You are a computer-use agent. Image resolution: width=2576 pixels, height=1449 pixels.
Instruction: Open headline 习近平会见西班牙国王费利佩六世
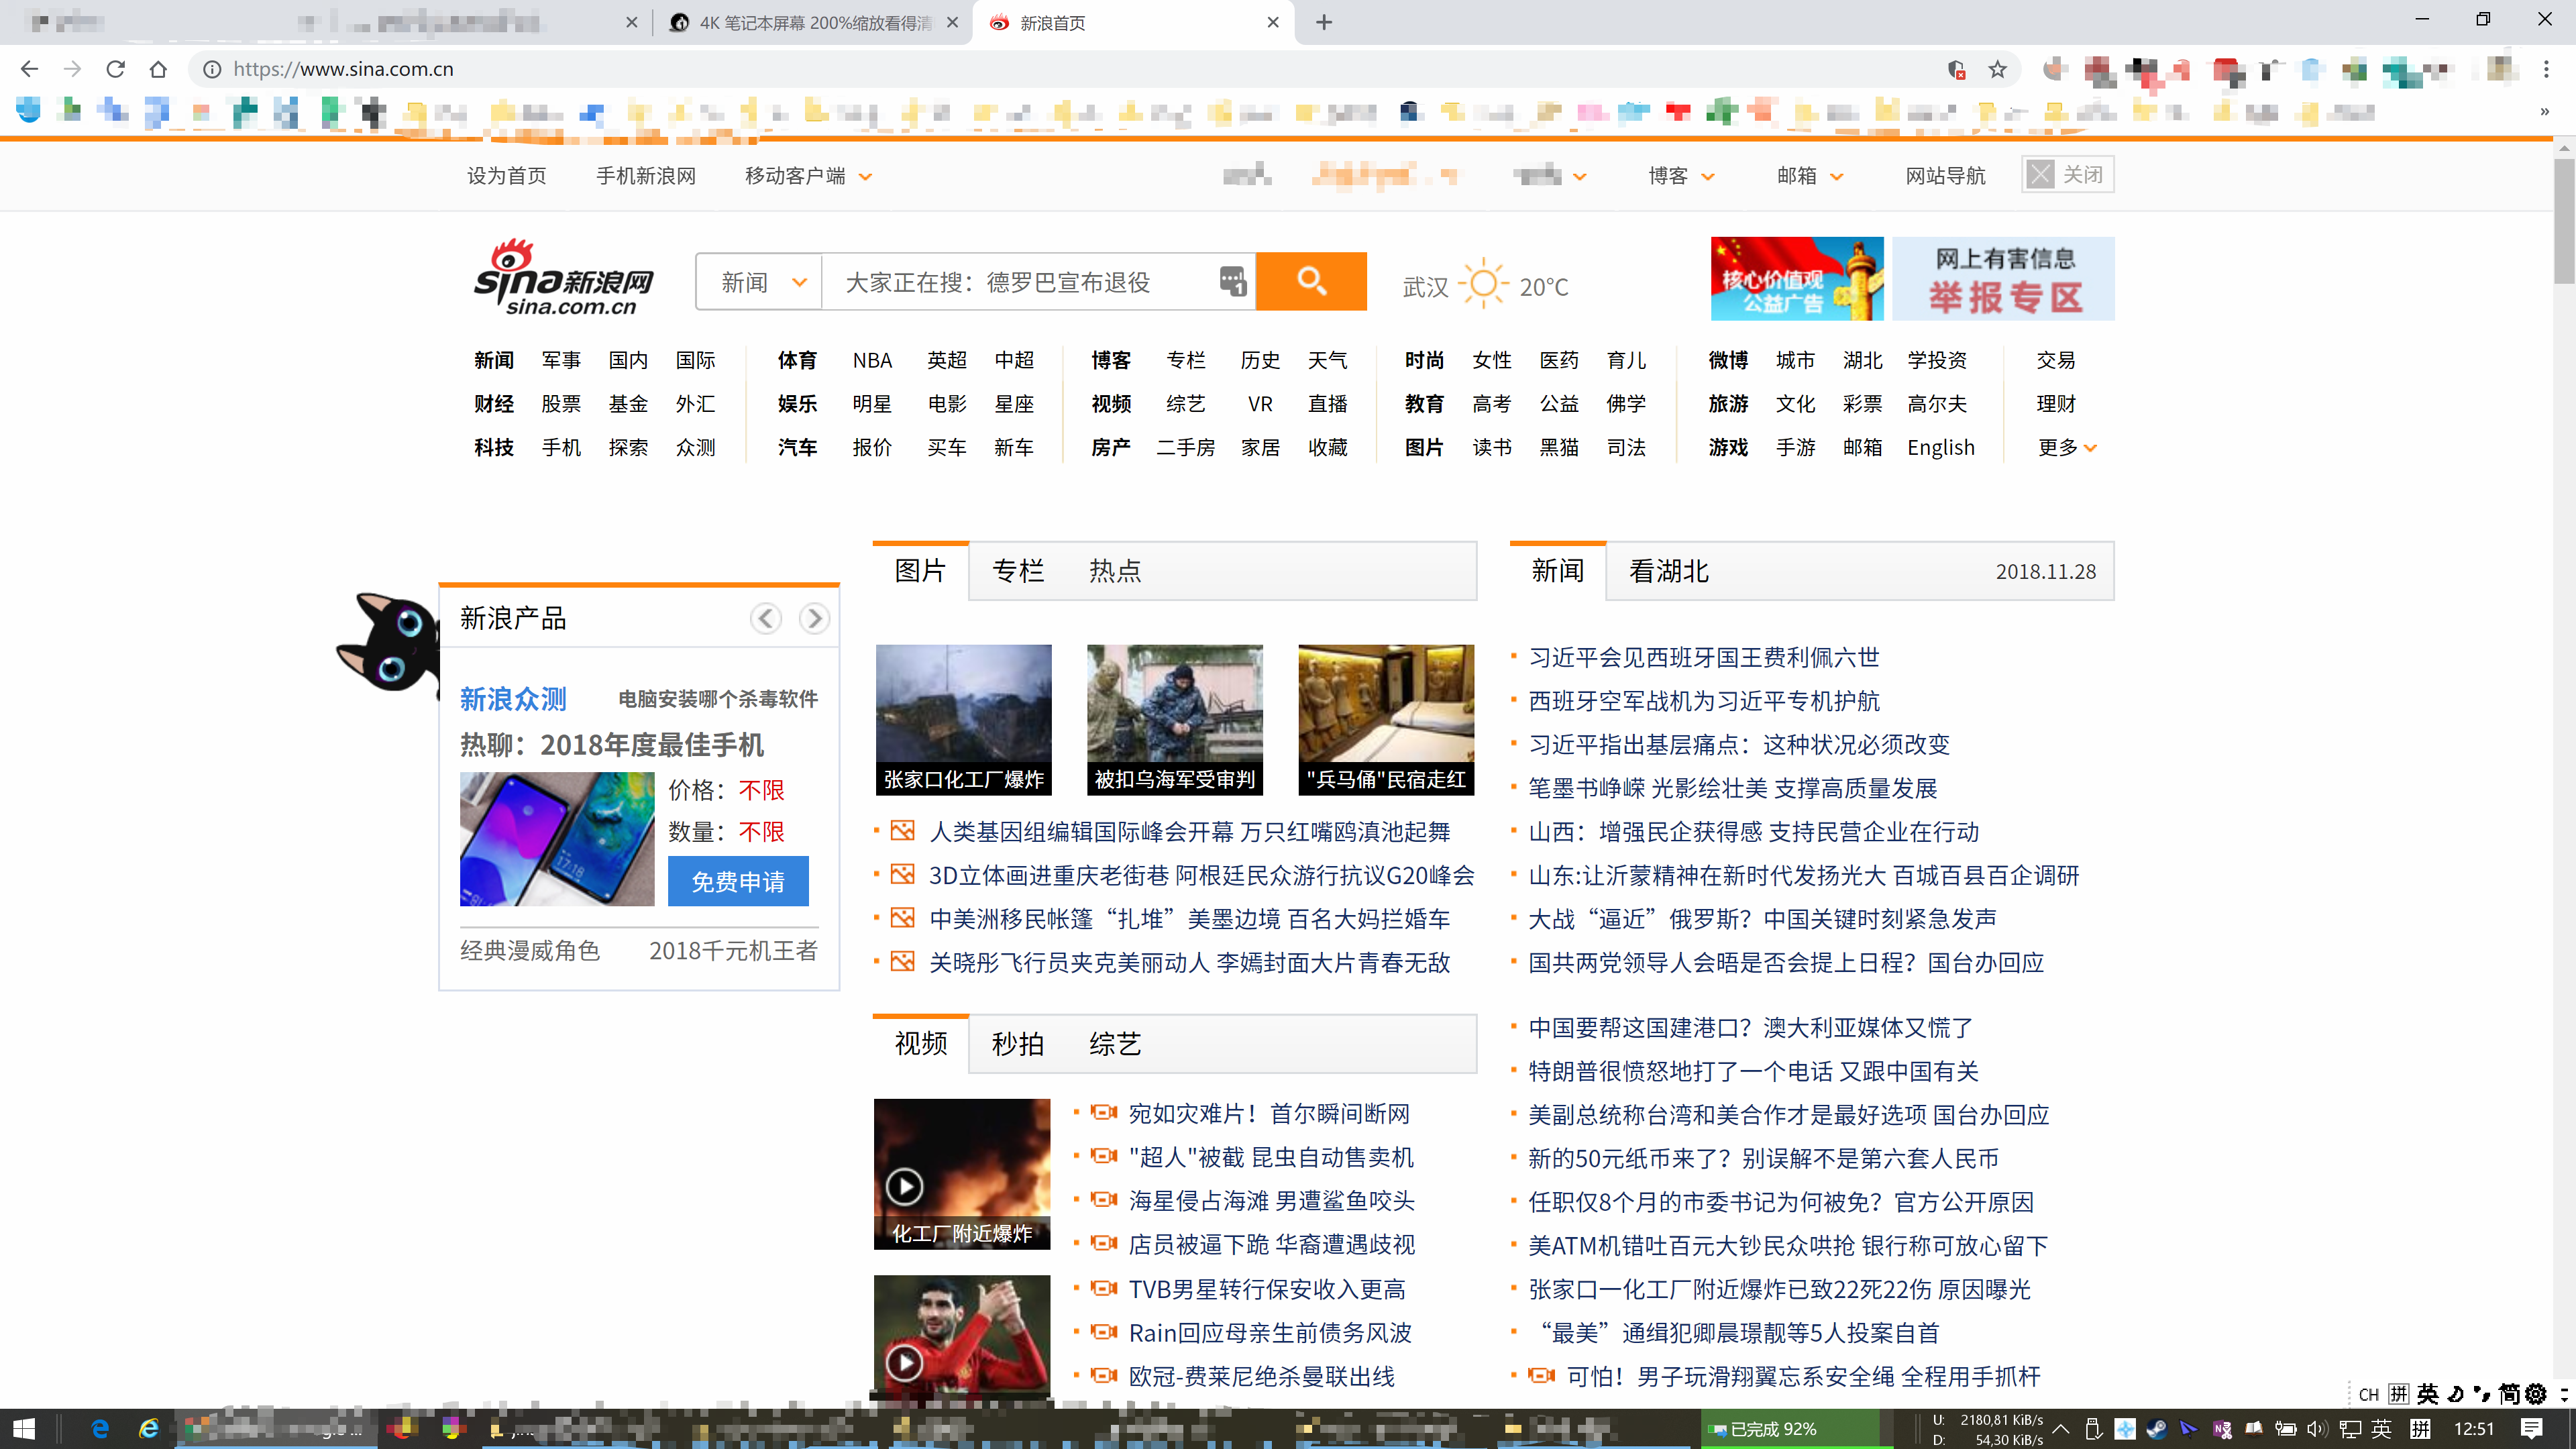pyautogui.click(x=1704, y=657)
